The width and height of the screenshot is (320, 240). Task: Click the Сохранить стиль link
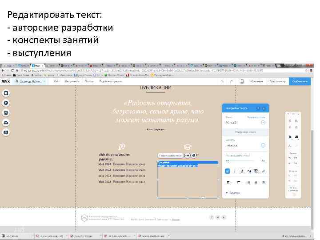(256, 117)
